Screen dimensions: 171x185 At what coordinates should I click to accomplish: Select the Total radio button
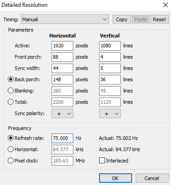pyautogui.click(x=10, y=102)
